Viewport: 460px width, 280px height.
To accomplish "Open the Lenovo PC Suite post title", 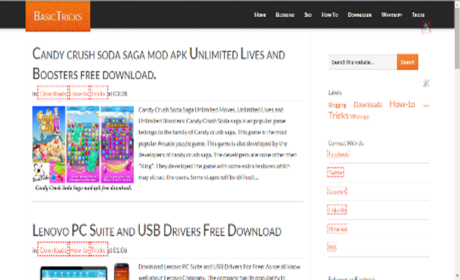I will (157, 231).
